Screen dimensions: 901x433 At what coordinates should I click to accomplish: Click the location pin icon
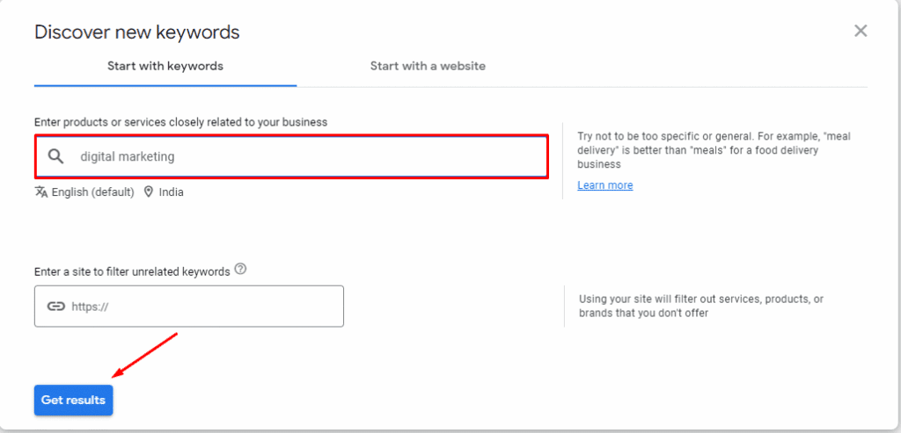point(149,191)
